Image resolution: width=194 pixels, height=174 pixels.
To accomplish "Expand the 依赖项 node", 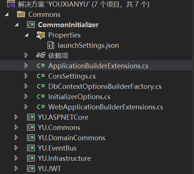I will point(26,55).
